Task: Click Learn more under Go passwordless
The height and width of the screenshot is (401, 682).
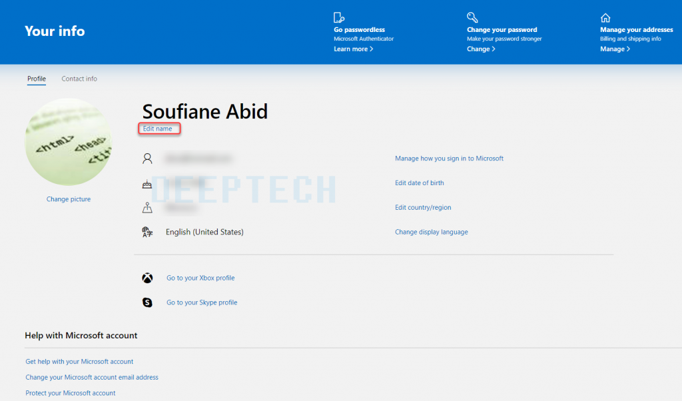Action: tap(353, 49)
